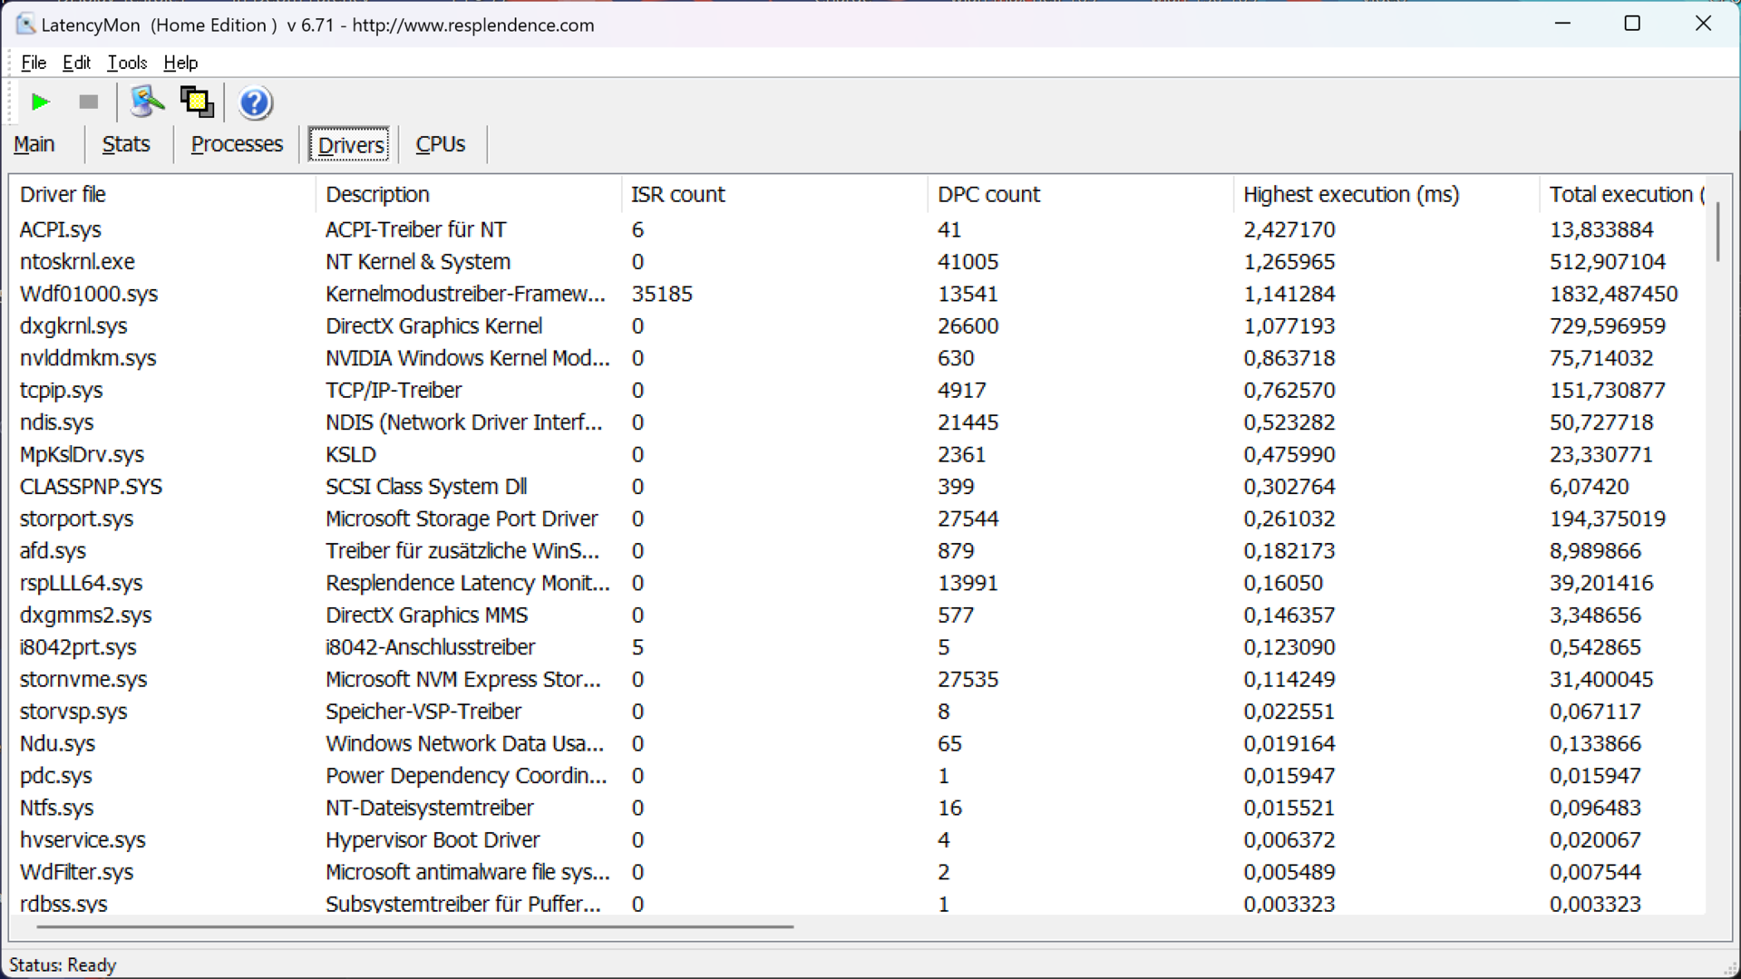Switch to the Stats tab

pos(126,144)
